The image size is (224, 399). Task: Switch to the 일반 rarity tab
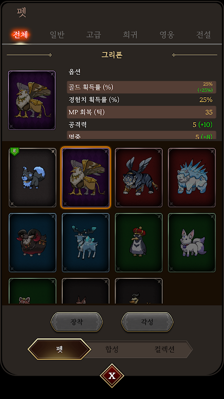click(57, 34)
